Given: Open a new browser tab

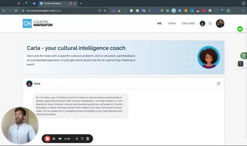Looking at the screenshot, I should pos(81,3).
